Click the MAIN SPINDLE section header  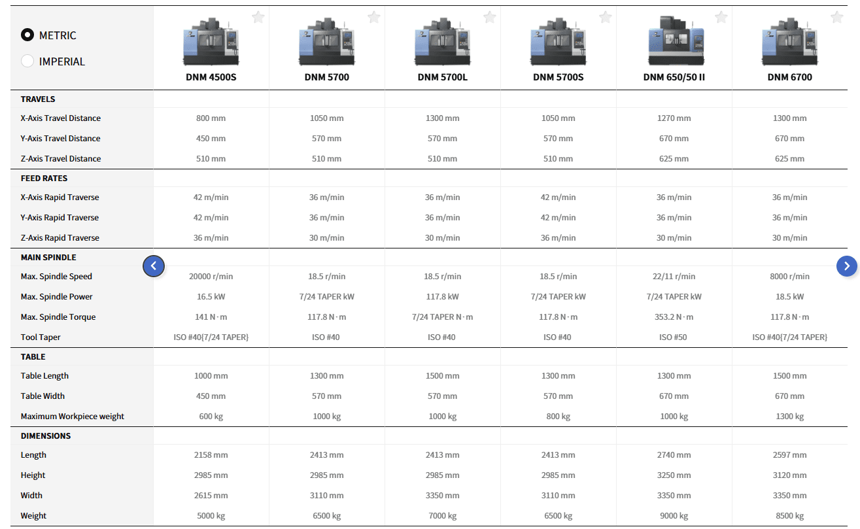(48, 258)
